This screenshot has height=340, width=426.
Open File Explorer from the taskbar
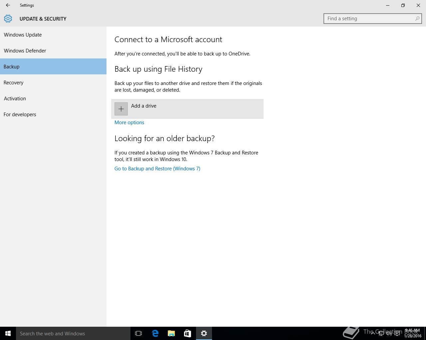[x=171, y=333]
